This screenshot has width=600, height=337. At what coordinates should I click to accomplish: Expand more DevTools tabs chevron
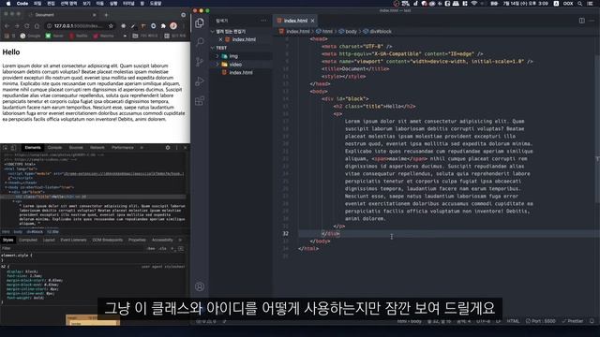tap(142, 148)
